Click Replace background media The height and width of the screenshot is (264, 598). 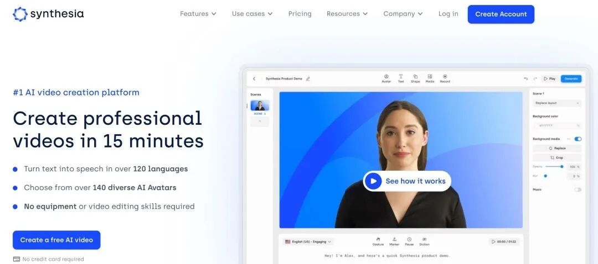click(x=557, y=149)
